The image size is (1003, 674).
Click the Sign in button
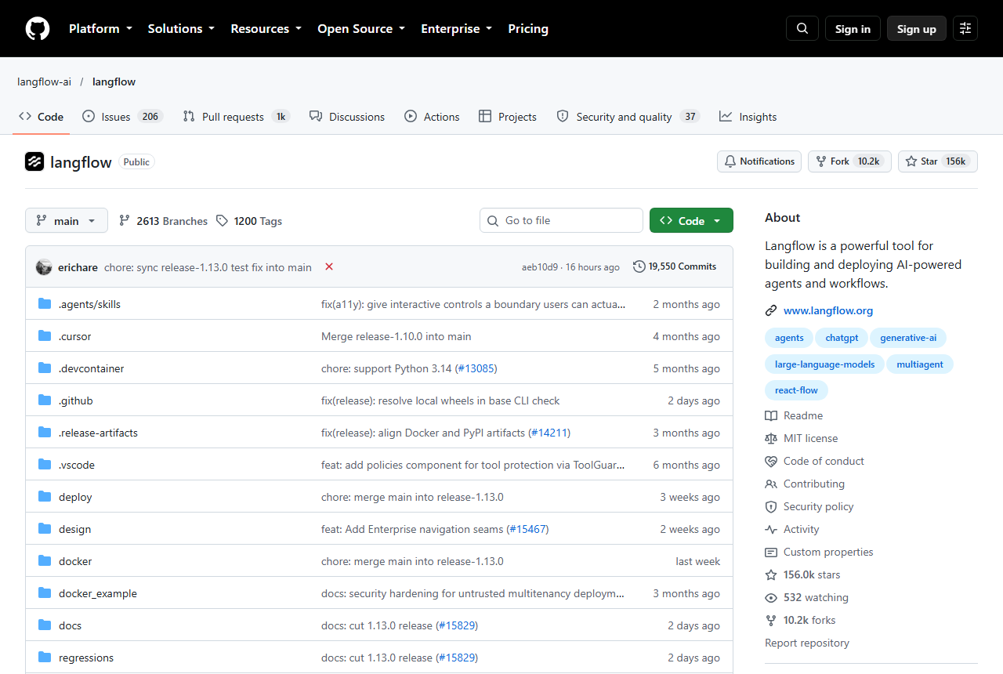tap(853, 29)
